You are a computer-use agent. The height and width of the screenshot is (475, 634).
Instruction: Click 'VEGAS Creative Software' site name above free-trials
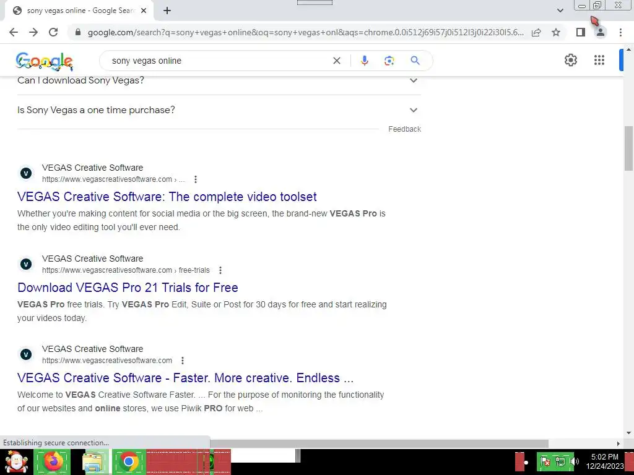[93, 259]
